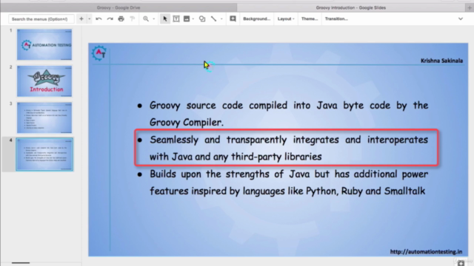Open the Line type dropdown arrow
The width and height of the screenshot is (474, 266).
point(221,18)
